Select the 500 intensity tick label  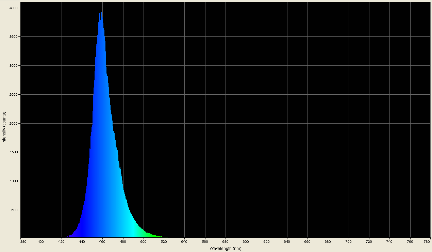click(14, 210)
